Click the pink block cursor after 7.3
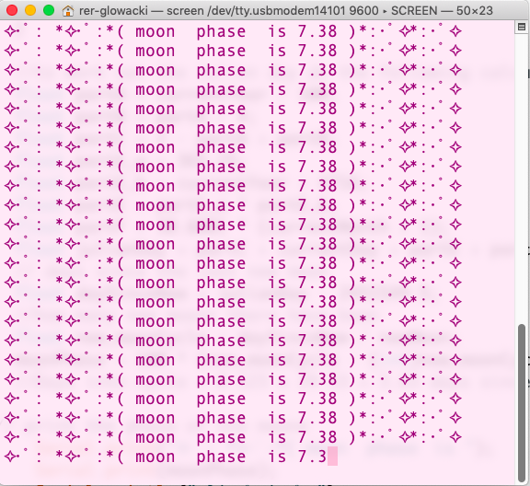This screenshot has width=530, height=486. (x=332, y=456)
